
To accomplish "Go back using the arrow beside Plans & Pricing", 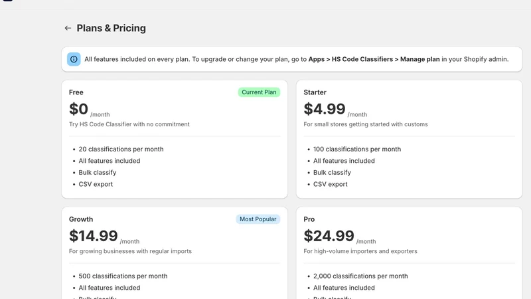I will [x=68, y=28].
